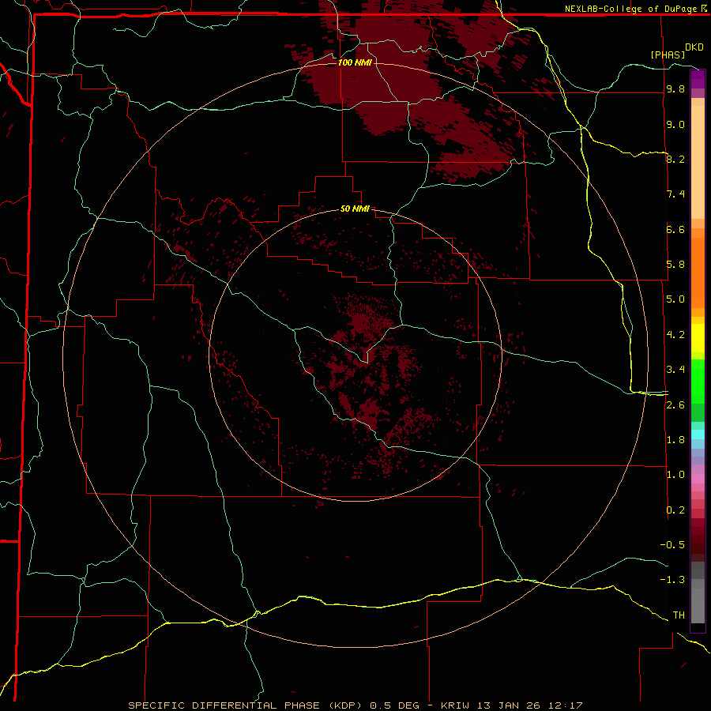Screen dimensions: 711x711
Task: Click the gray swatch near TH on legend
Action: click(x=698, y=608)
